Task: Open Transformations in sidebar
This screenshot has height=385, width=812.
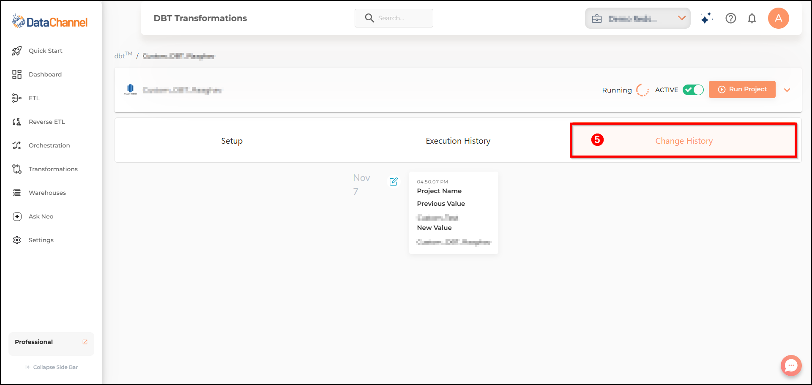Action: (53, 169)
